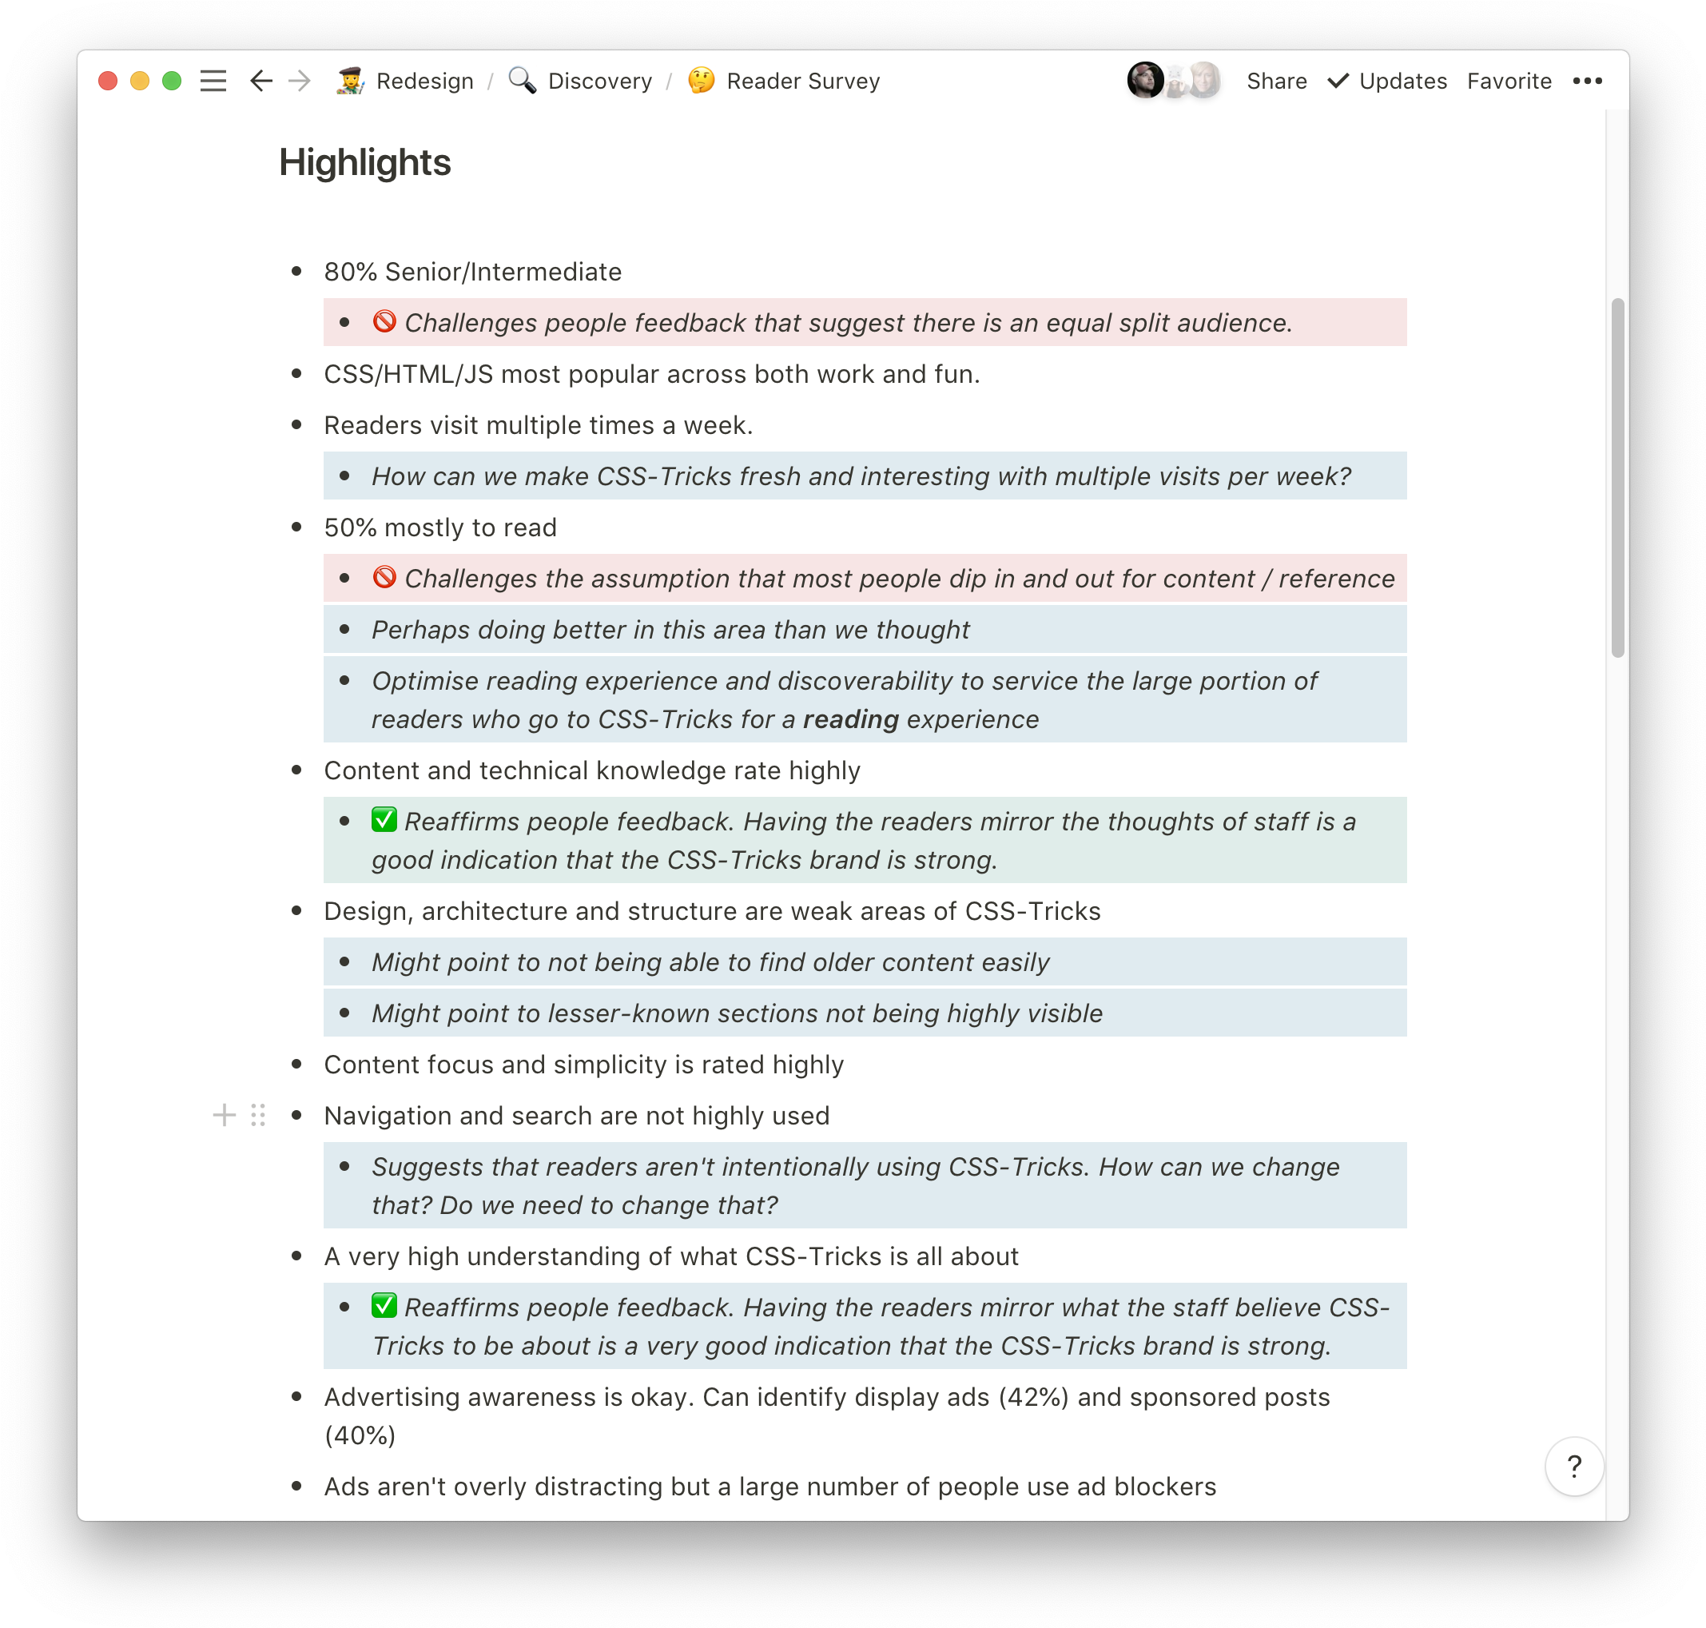This screenshot has height=1628, width=1706.
Task: Click the question mark help button
Action: 1573,1465
